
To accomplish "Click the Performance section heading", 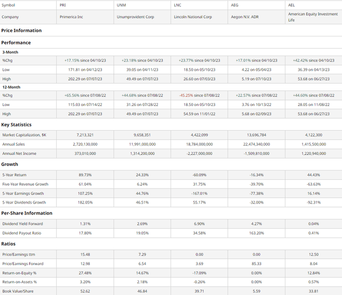I will point(16,43).
